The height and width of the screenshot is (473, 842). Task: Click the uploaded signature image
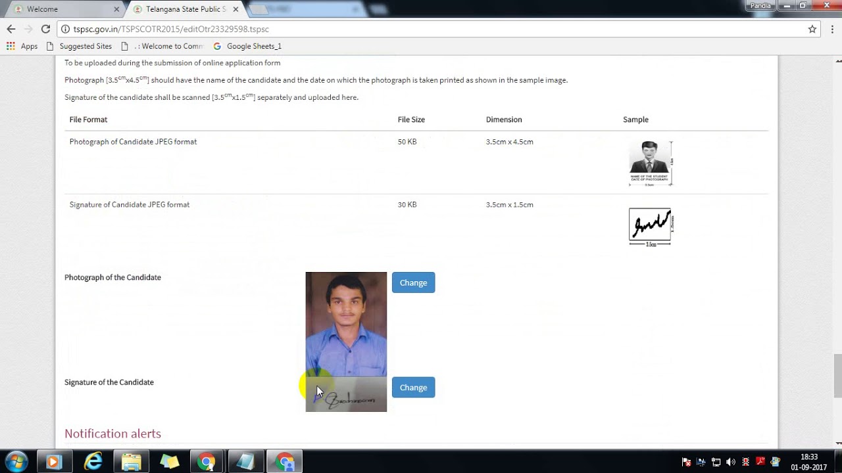[x=346, y=394]
